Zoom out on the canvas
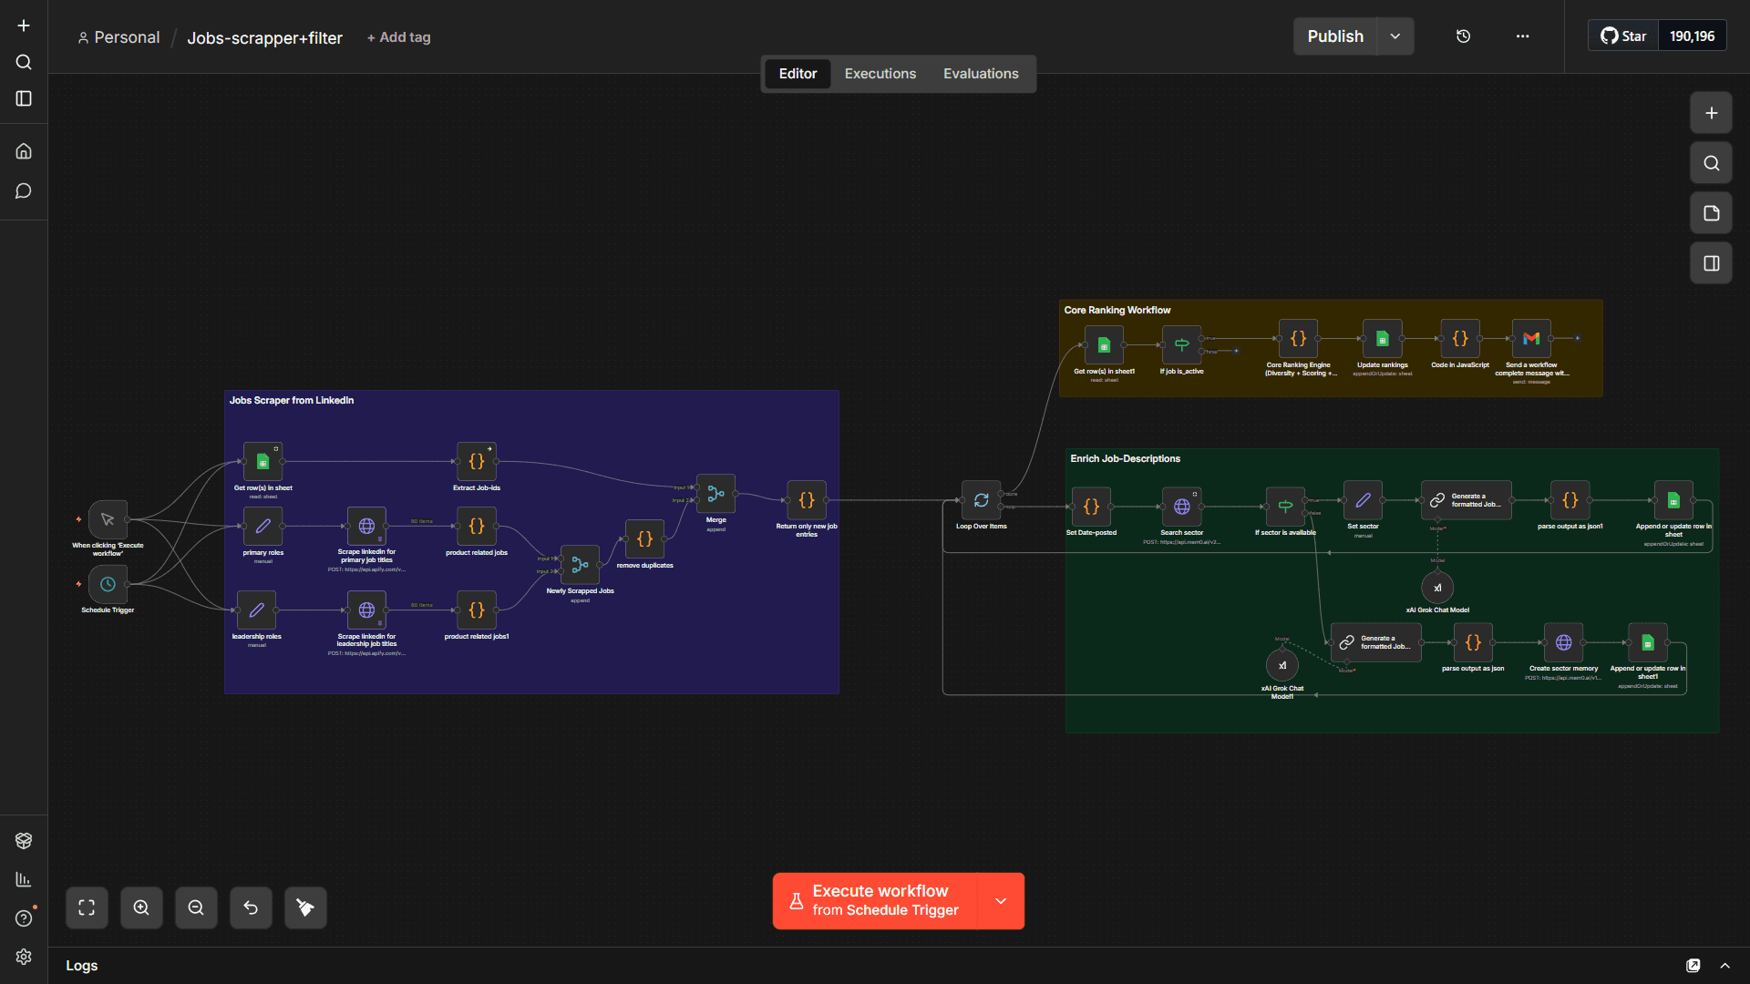The width and height of the screenshot is (1750, 984). [x=196, y=907]
